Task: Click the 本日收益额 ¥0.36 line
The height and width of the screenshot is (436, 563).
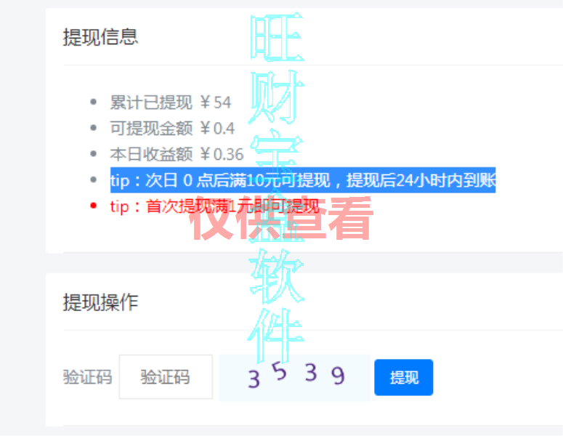Action: point(177,154)
